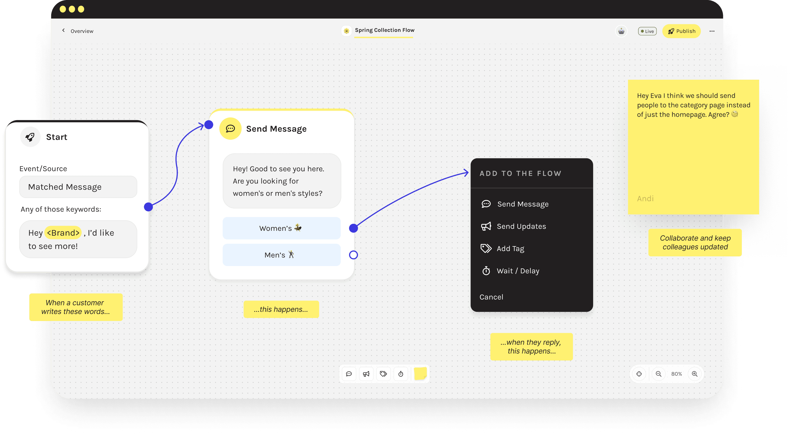
Task: Click the Send Updates megaphone icon
Action: click(x=486, y=226)
